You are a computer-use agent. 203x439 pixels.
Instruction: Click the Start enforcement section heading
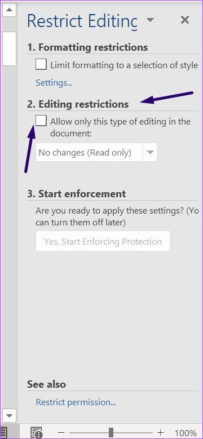pos(77,194)
